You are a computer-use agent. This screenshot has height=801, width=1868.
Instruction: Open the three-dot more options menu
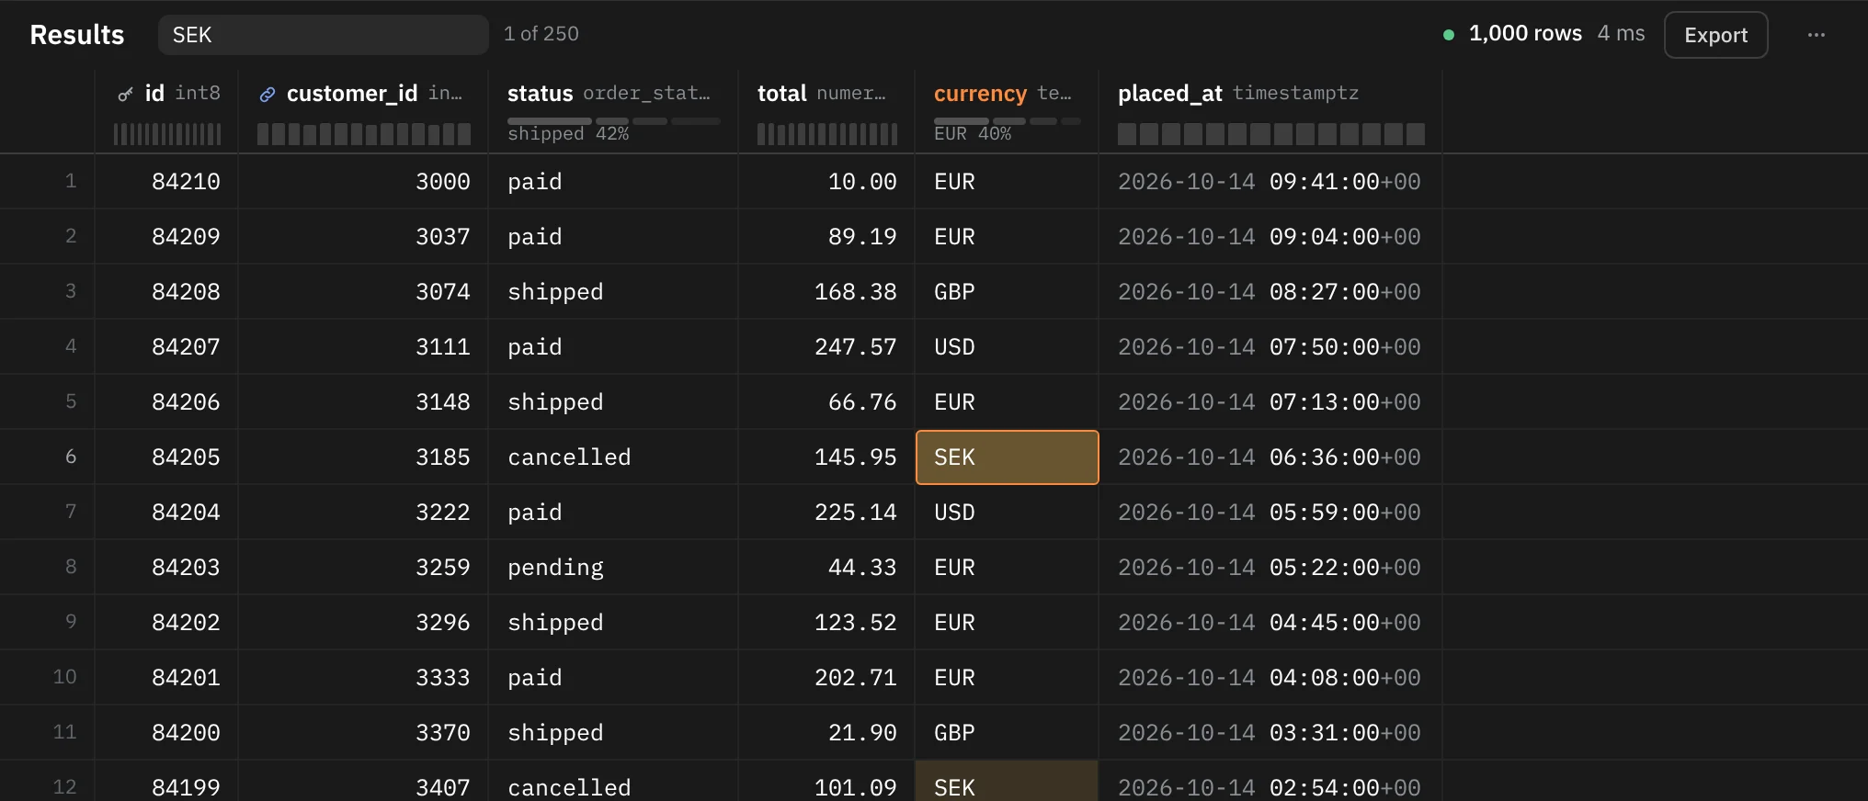(x=1817, y=35)
